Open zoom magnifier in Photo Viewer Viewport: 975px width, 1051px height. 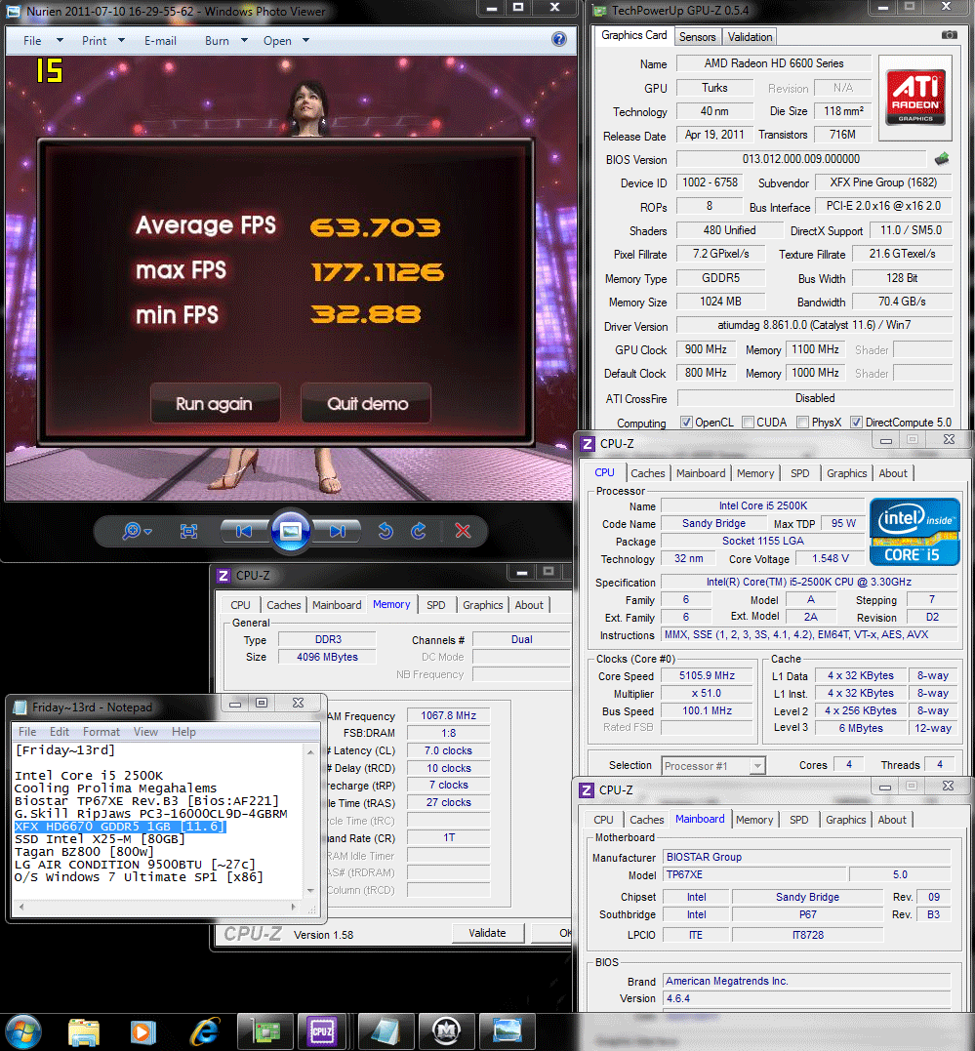click(137, 532)
